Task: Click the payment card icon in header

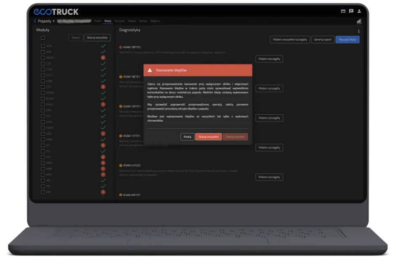Action: (343, 11)
